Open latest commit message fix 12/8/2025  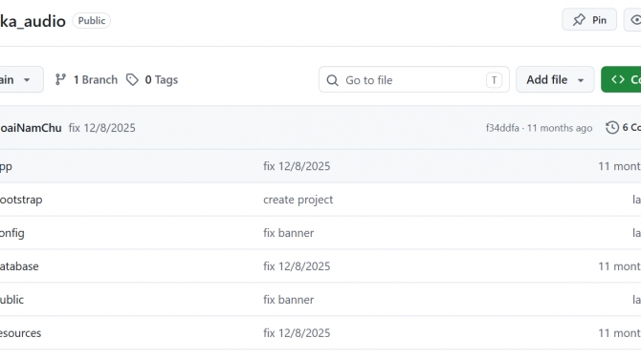pos(101,128)
